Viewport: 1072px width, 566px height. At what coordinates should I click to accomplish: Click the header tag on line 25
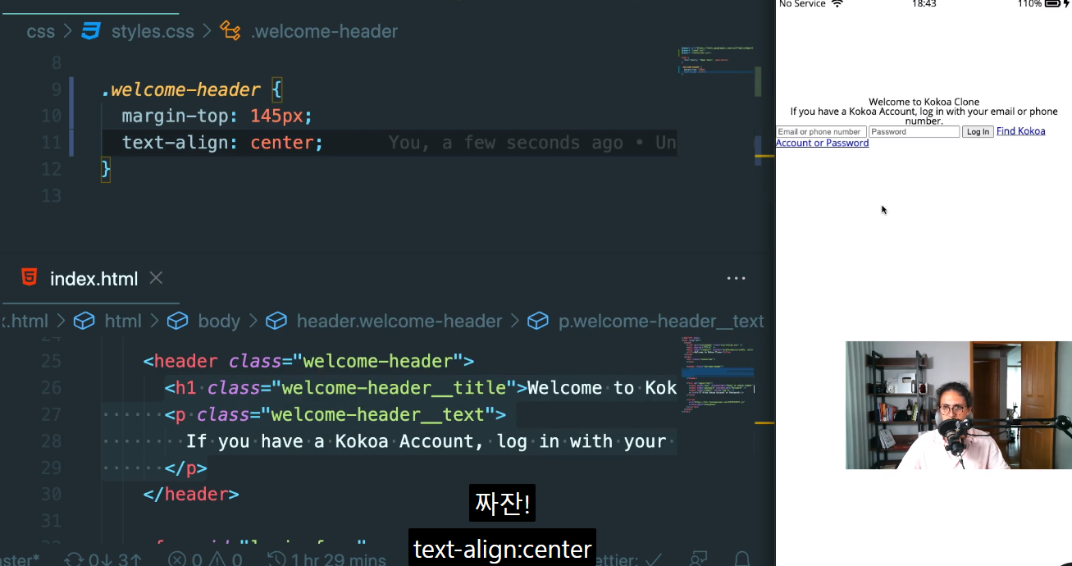tap(308, 361)
